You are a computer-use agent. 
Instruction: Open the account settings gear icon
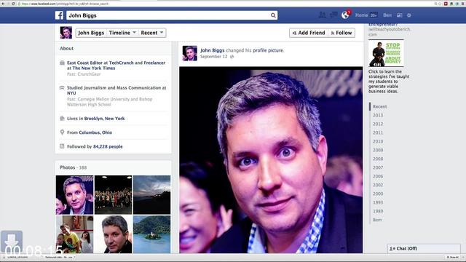[x=409, y=15]
